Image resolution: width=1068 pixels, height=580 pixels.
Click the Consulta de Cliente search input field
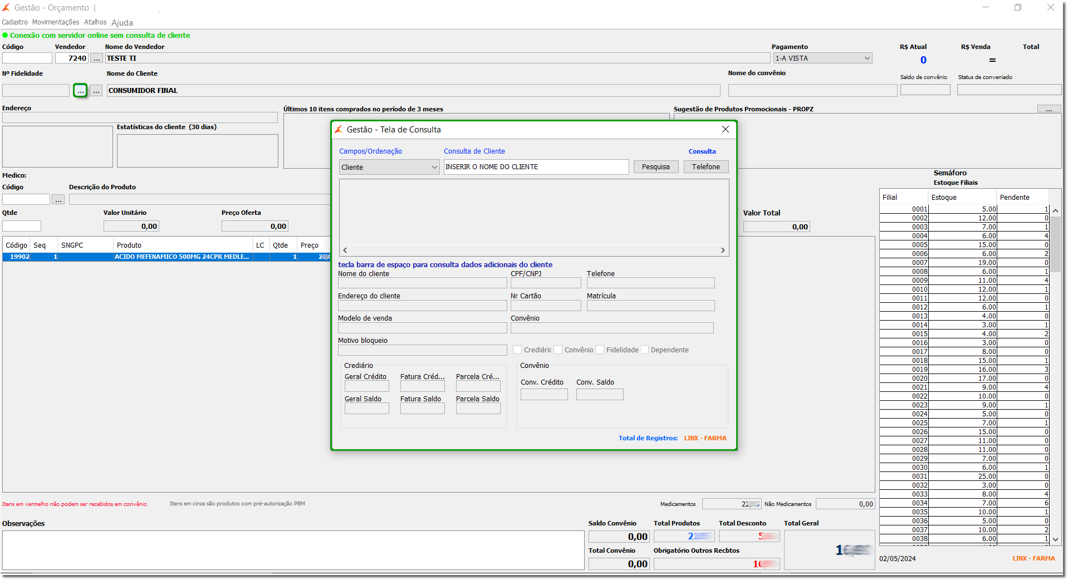click(536, 167)
